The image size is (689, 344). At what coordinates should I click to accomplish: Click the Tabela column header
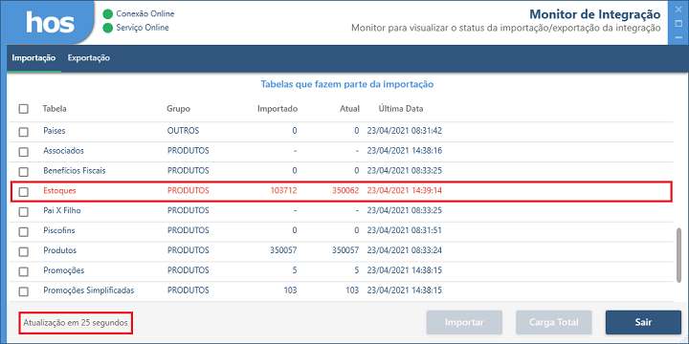pos(55,109)
